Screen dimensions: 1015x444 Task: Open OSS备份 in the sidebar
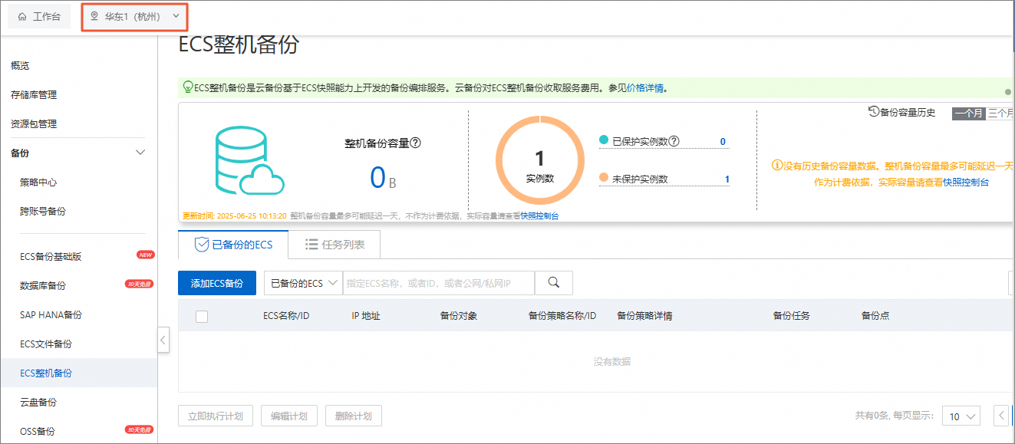click(38, 432)
